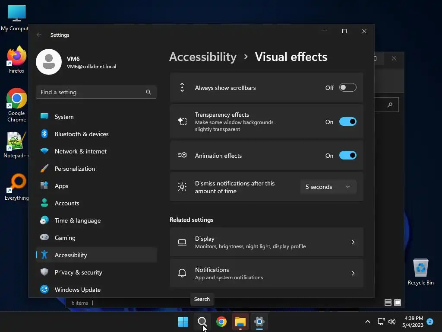This screenshot has height=332, width=442.
Task: Click the Always show scrollbars icon
Action: click(182, 87)
